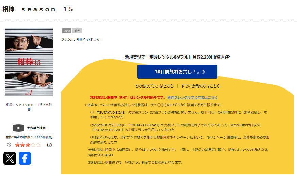
Task: Click the ※本キャンペーンの無料お試しの対象者は paragraph
Action: [x=154, y=105]
